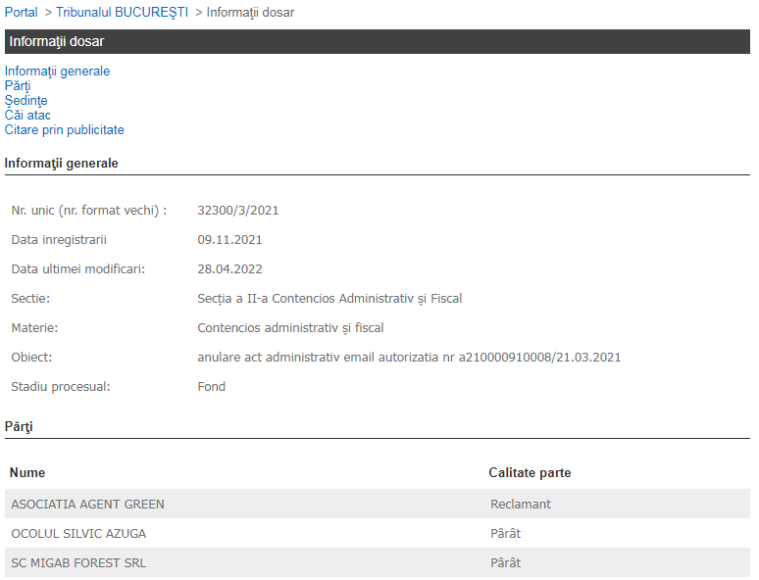Screen dimensions: 759x580
Task: Open the Portal breadcrumb link
Action: [22, 13]
